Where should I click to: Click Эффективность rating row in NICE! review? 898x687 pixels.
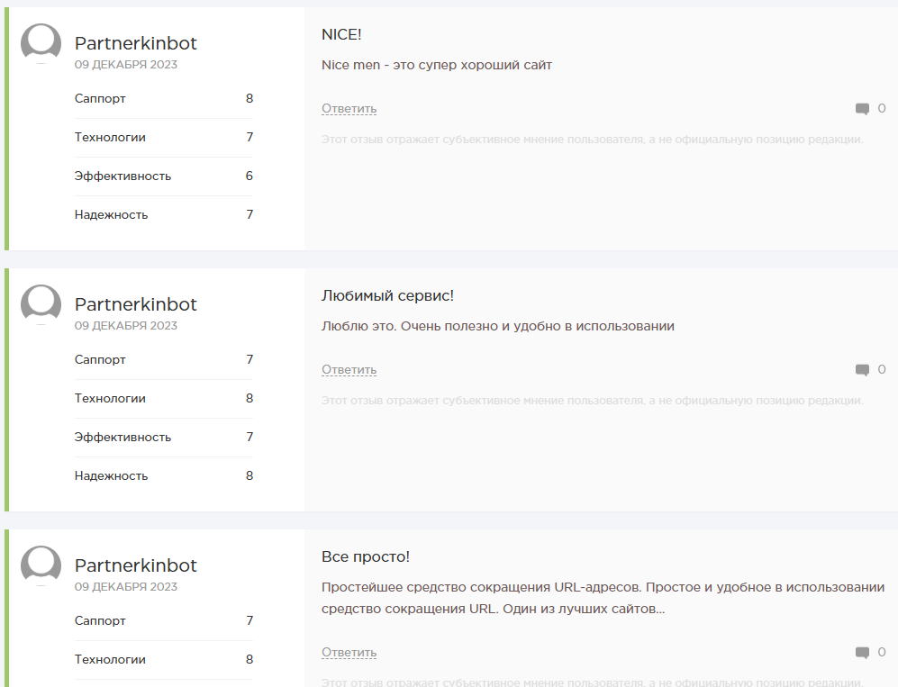click(x=164, y=176)
